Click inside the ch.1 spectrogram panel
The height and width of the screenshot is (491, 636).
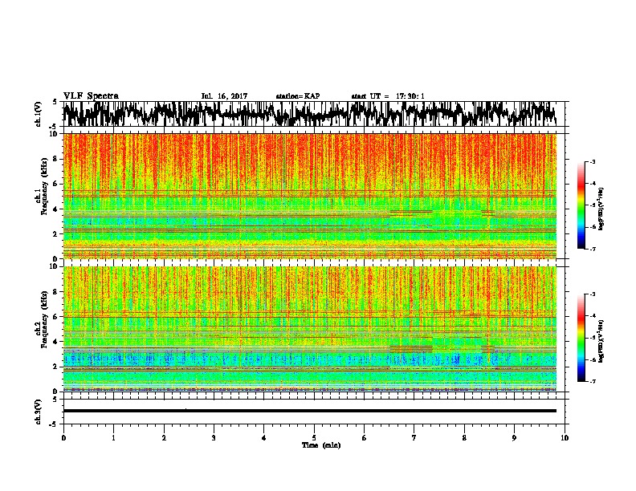coord(309,196)
